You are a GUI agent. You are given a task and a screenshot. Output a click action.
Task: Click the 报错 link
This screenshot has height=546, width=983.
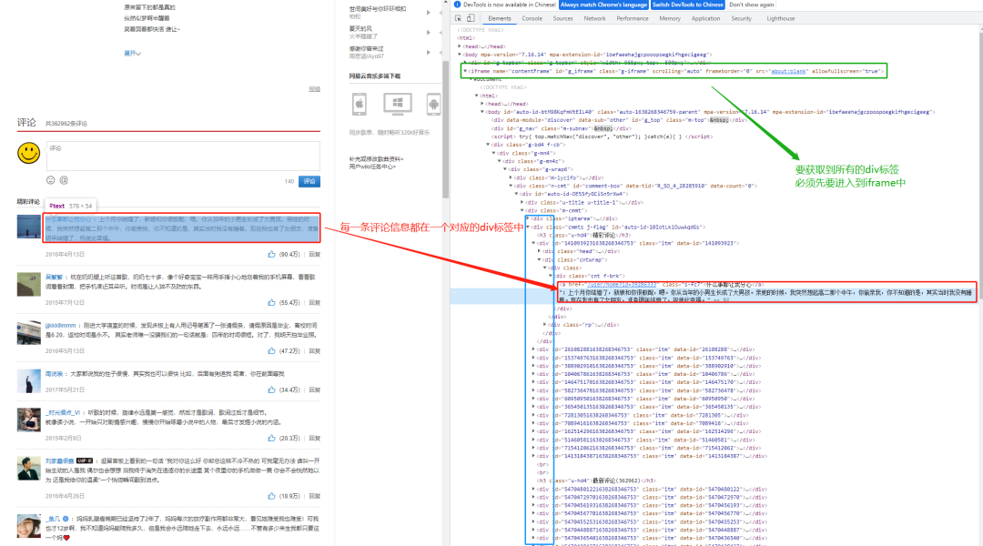point(315,89)
